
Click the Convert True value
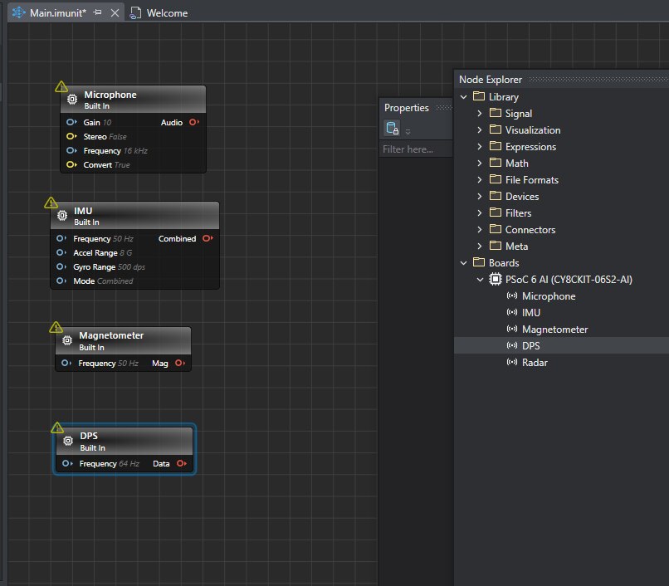[x=122, y=164]
